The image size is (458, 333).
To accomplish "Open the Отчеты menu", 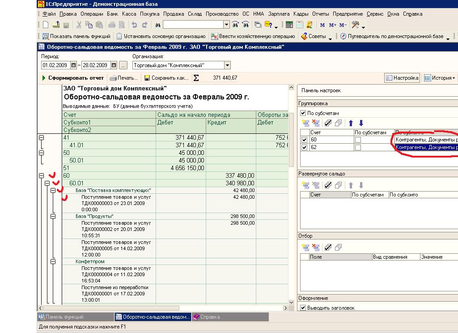I will (x=320, y=14).
